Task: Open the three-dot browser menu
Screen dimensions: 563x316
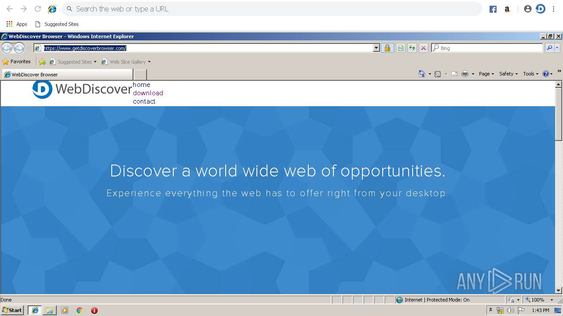Action: click(554, 9)
